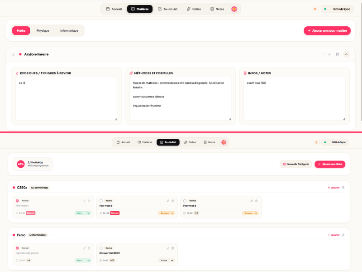Move Algèbre linéaire up with the up arrow
Image resolution: width=362 pixels, height=272 pixels.
click(x=324, y=54)
